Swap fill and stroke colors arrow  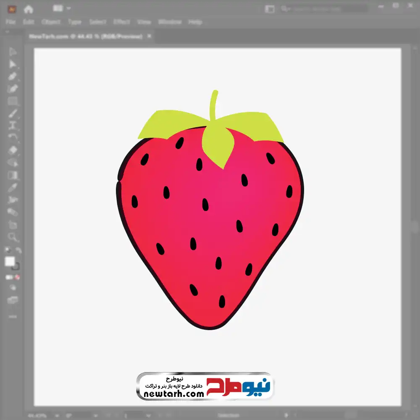tap(18, 251)
